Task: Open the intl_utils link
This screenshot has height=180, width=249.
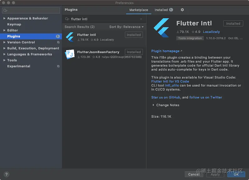Action: click(172, 85)
